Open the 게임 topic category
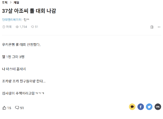The image size is (163, 119). point(16,2)
